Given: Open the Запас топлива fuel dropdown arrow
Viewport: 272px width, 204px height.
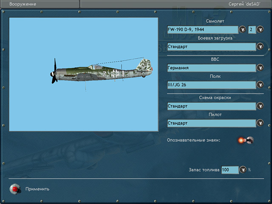Looking at the screenshot, I should click(x=243, y=170).
